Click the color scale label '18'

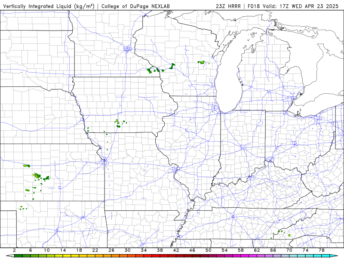click(79, 250)
